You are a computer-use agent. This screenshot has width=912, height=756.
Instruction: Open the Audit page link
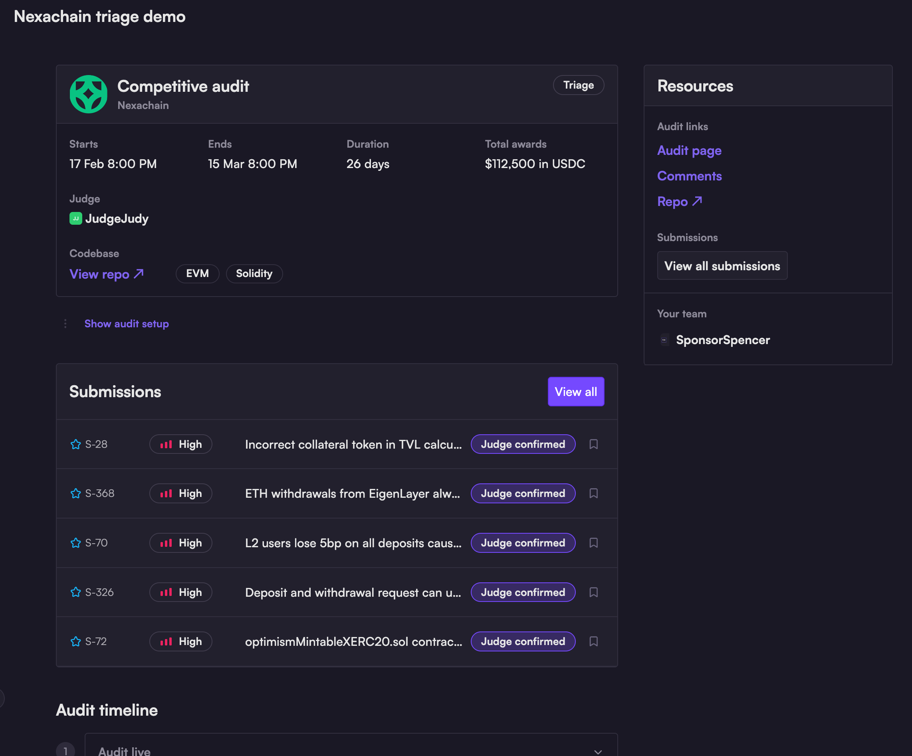tap(689, 150)
